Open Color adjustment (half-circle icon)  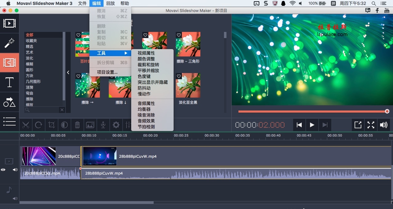(65, 125)
